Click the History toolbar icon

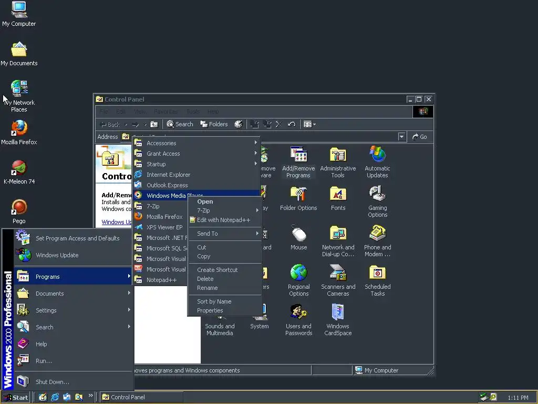(238, 124)
